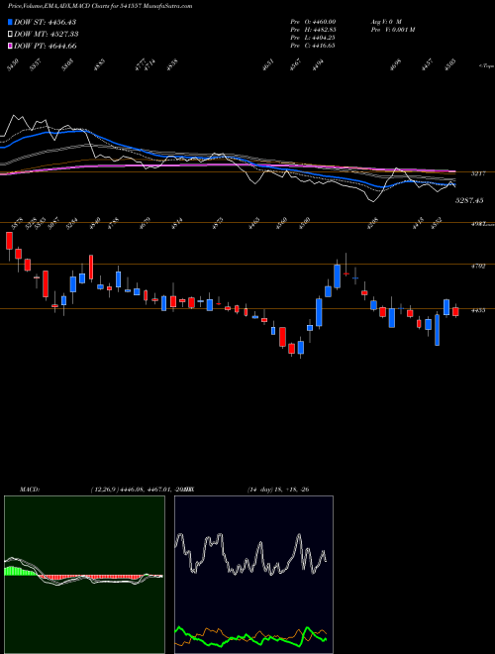Click the 'Pre O: 4460.00' open value
Image resolution: width=495 pixels, height=654 pixels.
coord(313,21)
